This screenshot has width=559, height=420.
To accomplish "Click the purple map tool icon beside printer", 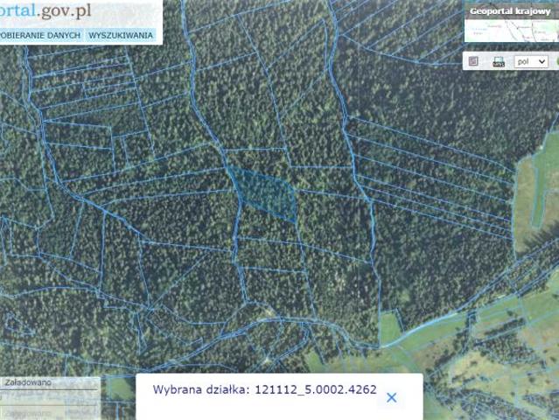I will pos(473,61).
